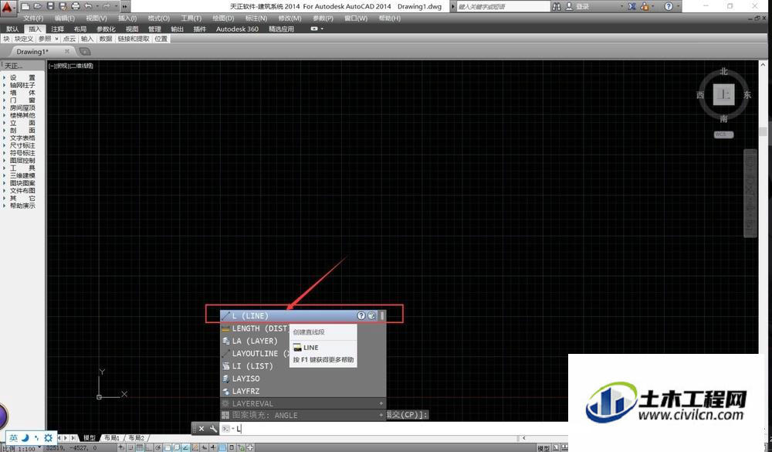
Task: Open 门窗 in the 天正 panel
Action: [x=22, y=100]
